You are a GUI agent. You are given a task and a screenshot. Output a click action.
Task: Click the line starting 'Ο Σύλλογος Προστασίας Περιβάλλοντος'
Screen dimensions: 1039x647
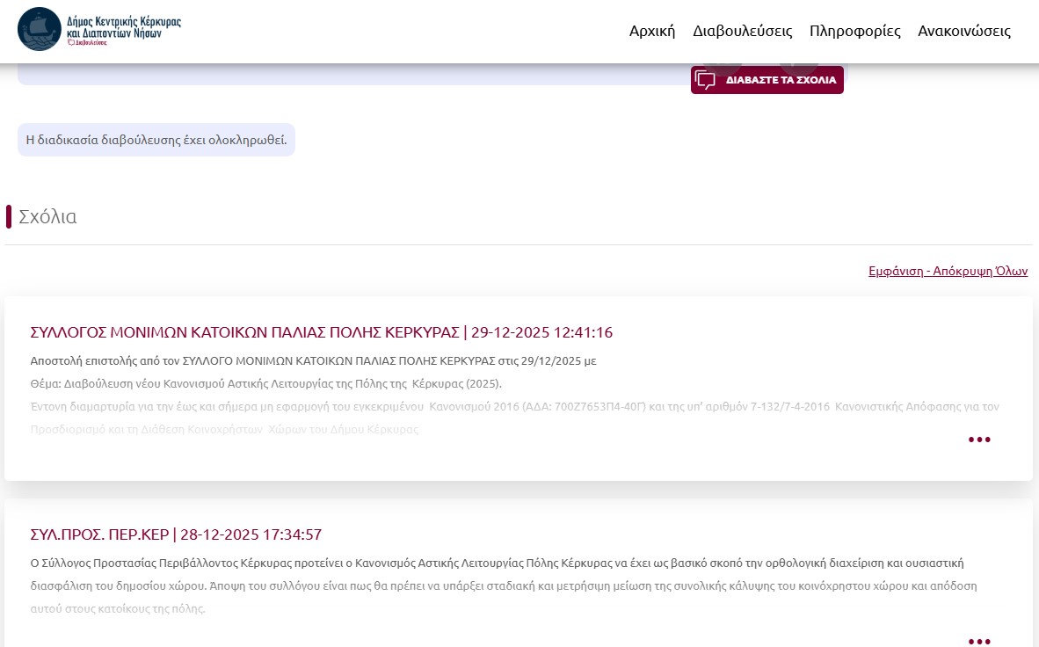497,563
